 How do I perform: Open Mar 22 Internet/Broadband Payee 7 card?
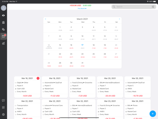click(x=82, y=109)
